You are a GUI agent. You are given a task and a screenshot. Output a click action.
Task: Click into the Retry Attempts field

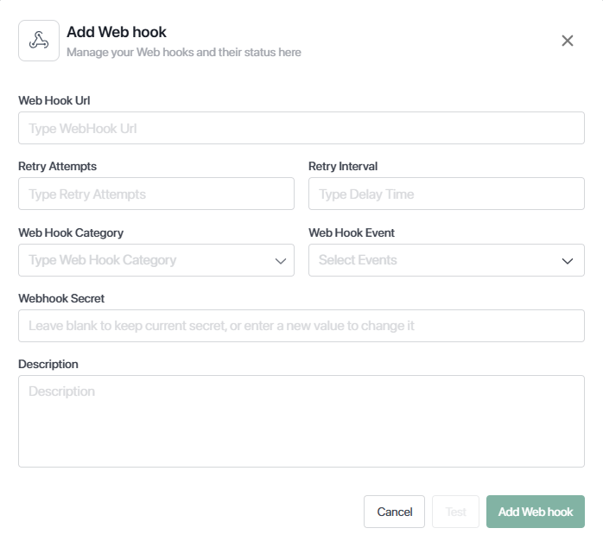click(x=156, y=194)
